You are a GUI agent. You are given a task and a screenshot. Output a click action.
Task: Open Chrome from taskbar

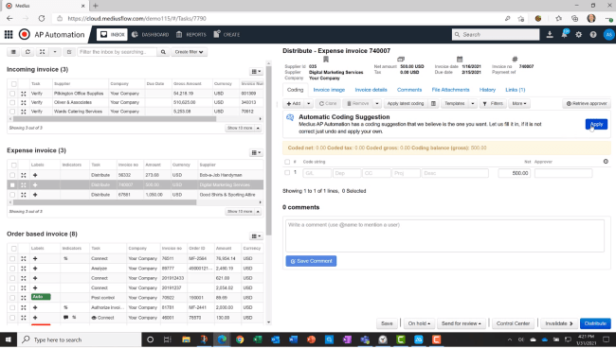click(x=240, y=339)
